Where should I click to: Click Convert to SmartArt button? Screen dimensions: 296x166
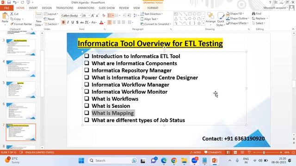coord(156,24)
